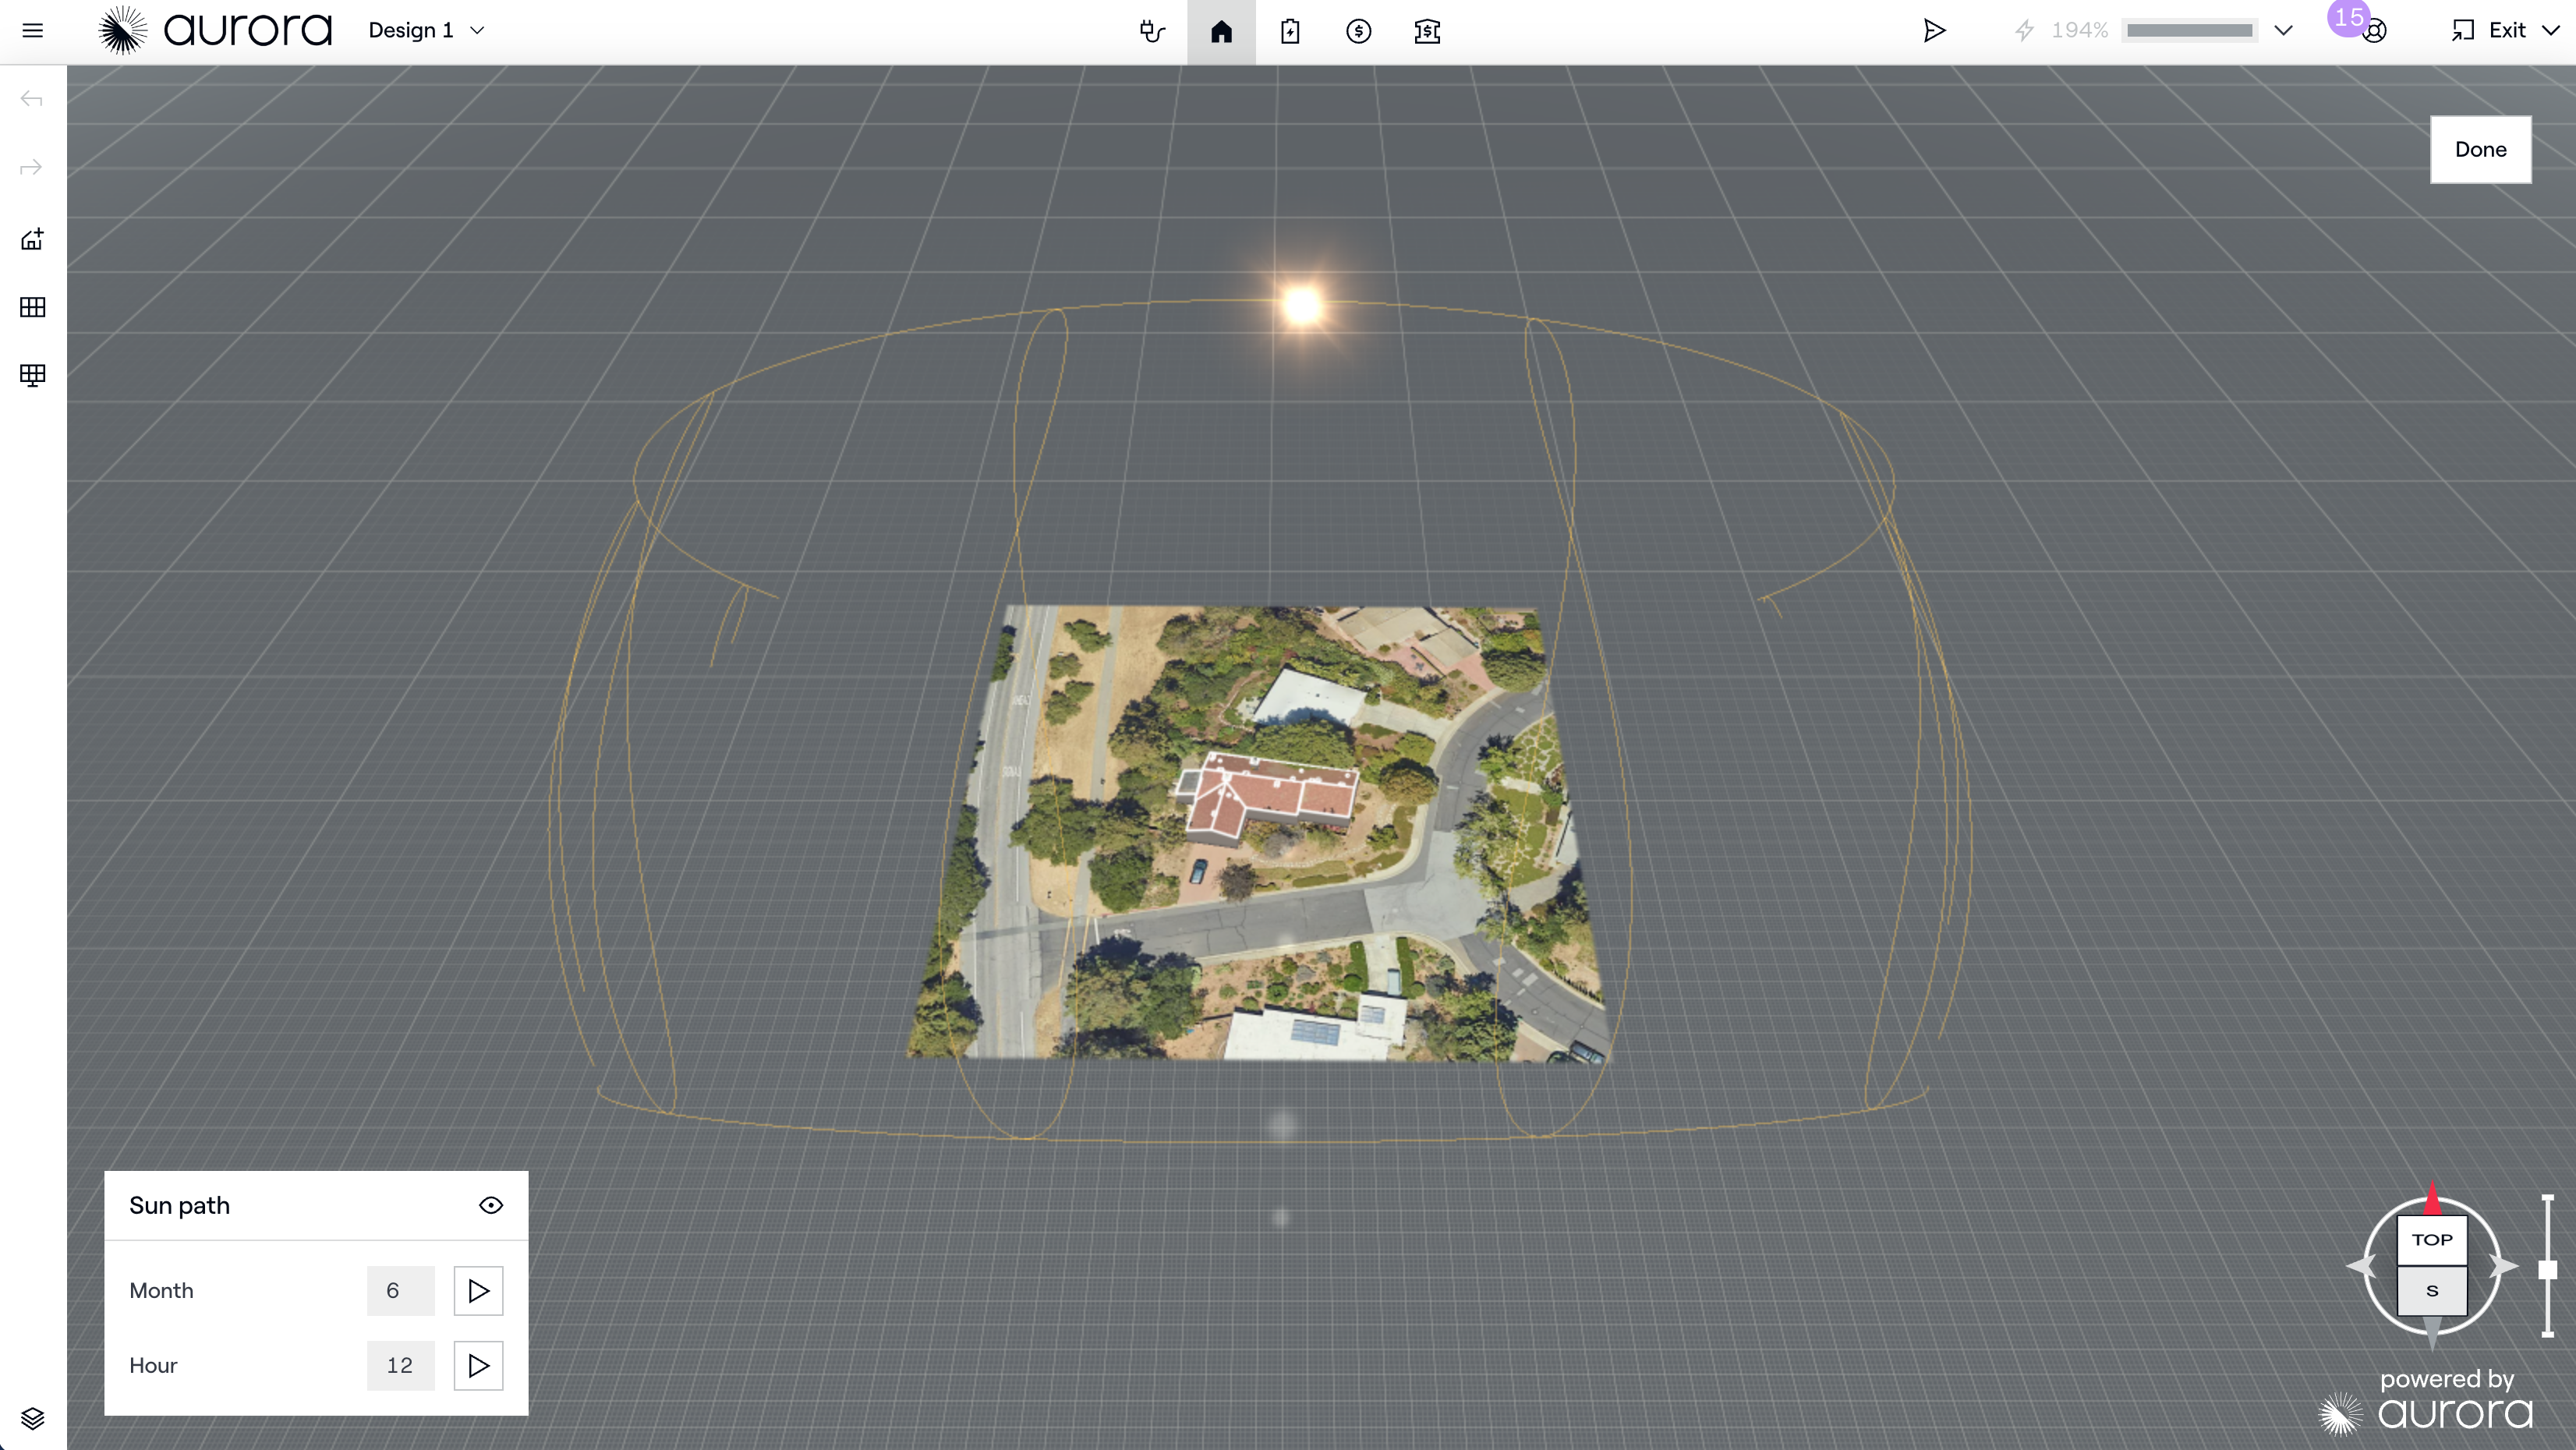Open the battery storage icon
Screen dimensions: 2576x1450
point(1290,31)
